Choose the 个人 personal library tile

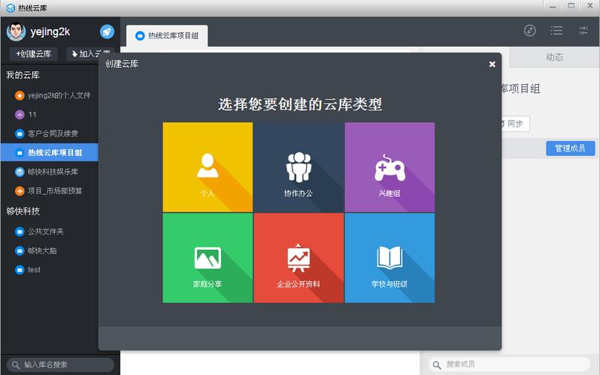click(208, 167)
